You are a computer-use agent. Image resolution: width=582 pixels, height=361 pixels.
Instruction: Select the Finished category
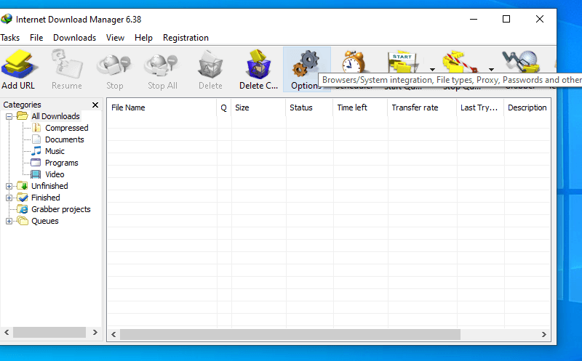tap(45, 198)
